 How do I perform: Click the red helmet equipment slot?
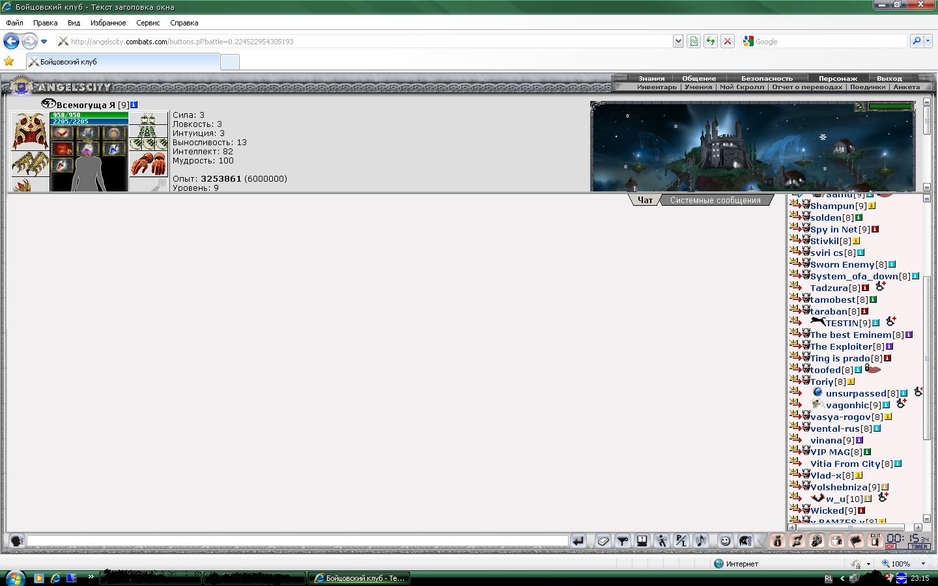click(29, 132)
